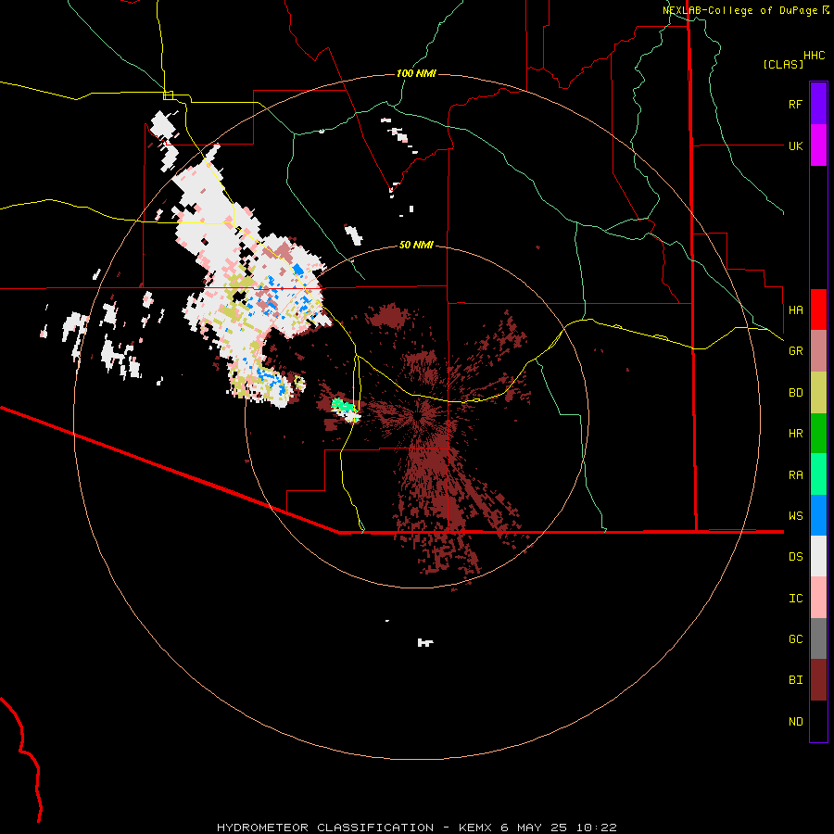Click the RF legend label
Screen dimensions: 834x834
(795, 105)
